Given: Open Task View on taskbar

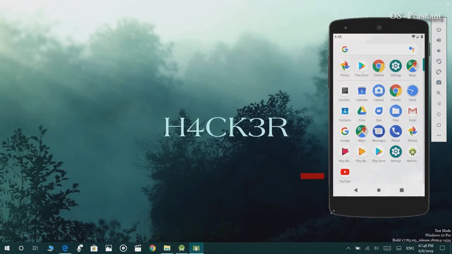Looking at the screenshot, I should pyautogui.click(x=35, y=248).
